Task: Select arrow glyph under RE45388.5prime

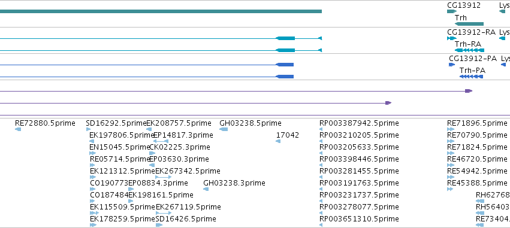Action: [x=450, y=189]
